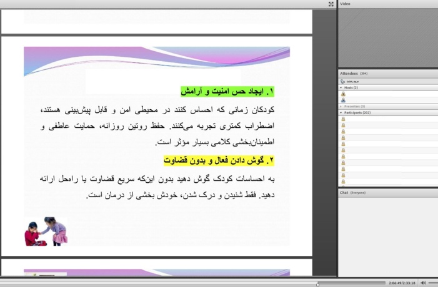Viewport: 438px width, 287px height.
Task: Click the empty video display area
Action: click(388, 37)
